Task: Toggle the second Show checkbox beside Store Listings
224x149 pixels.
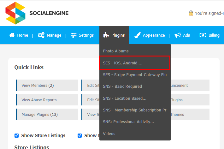Action: (x=80, y=135)
